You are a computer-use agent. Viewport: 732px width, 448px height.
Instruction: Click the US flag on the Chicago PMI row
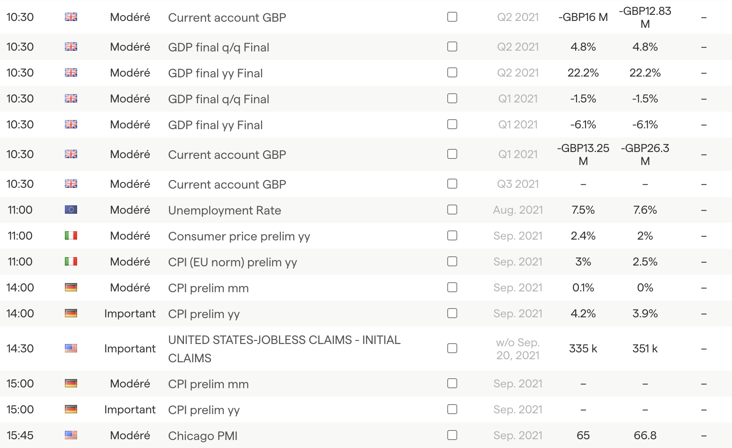(x=71, y=435)
